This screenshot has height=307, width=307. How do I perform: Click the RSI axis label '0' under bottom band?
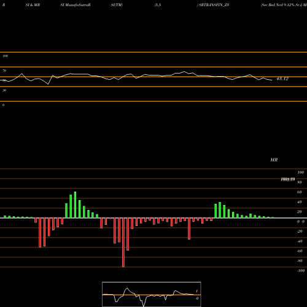[3, 105]
